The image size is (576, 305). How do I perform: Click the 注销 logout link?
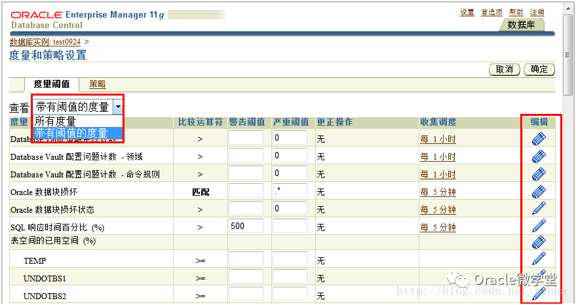tap(537, 12)
